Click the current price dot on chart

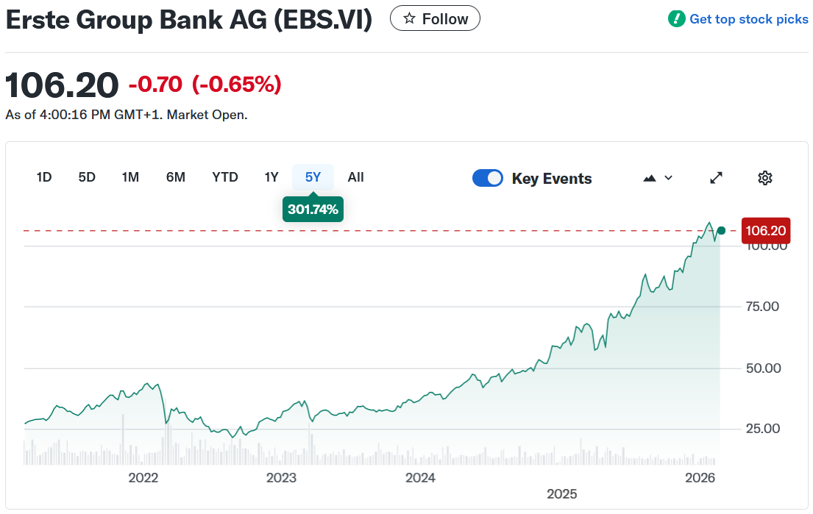(721, 231)
